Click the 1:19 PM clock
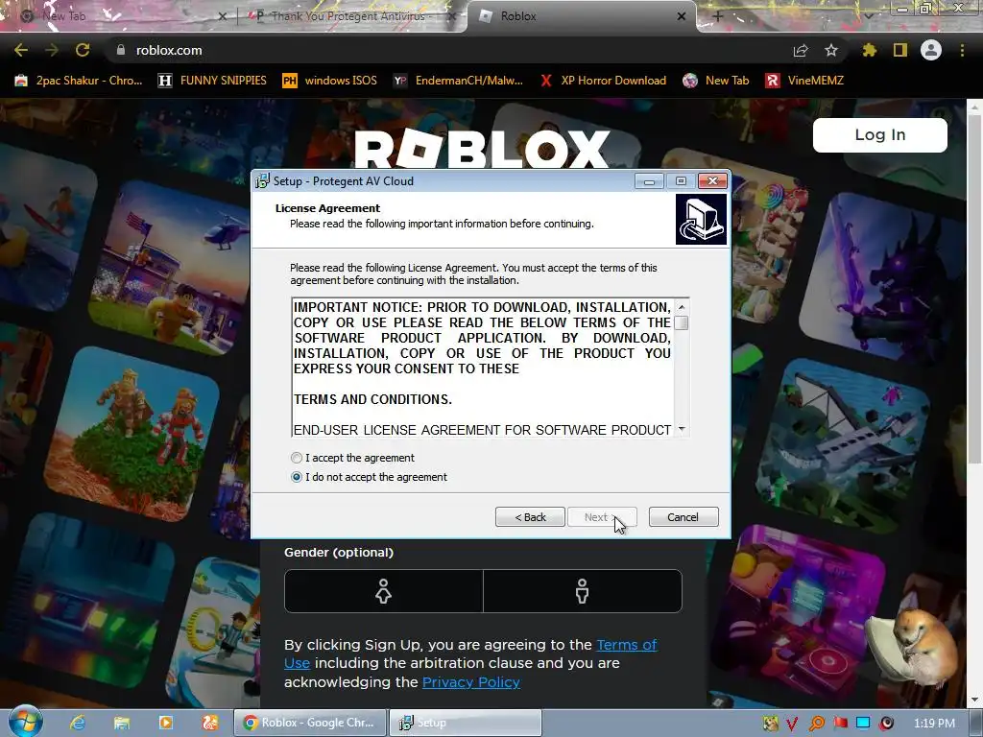The height and width of the screenshot is (737, 983). 934,724
